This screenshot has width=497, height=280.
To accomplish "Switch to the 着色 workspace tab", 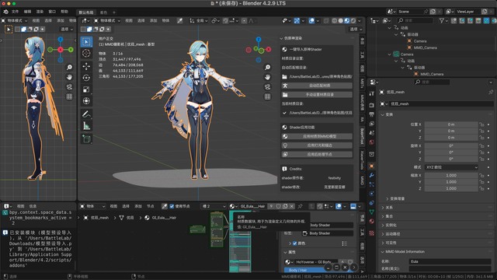I will click(x=103, y=12).
